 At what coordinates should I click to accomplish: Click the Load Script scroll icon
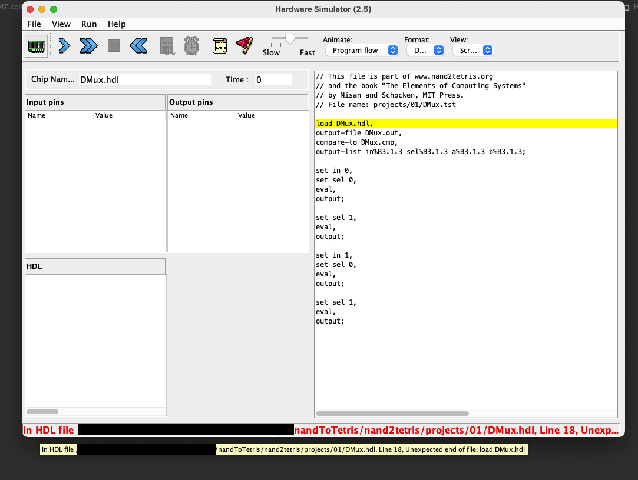tap(220, 46)
